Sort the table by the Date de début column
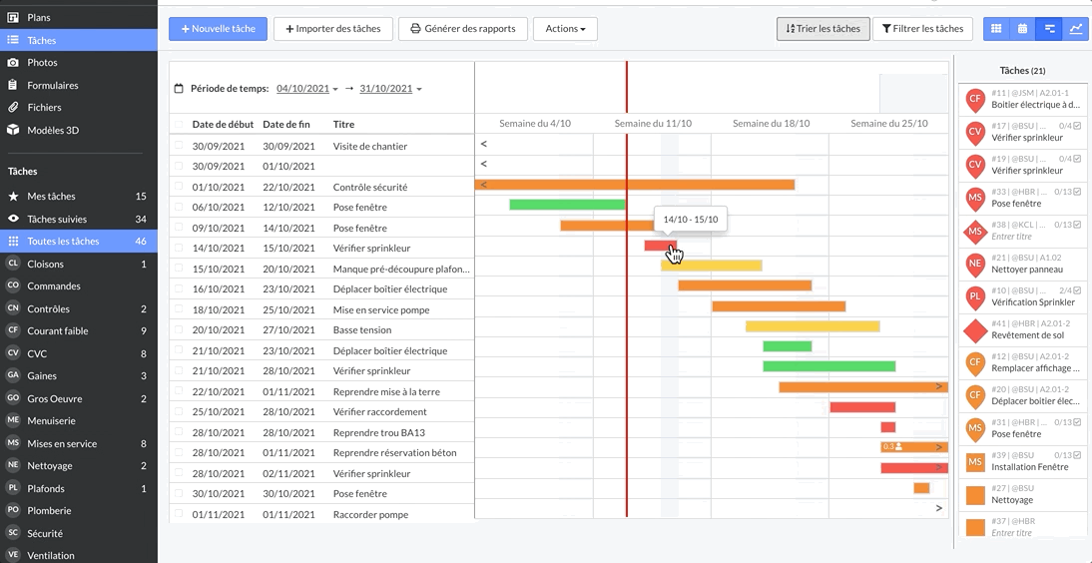The image size is (1092, 563). [223, 125]
